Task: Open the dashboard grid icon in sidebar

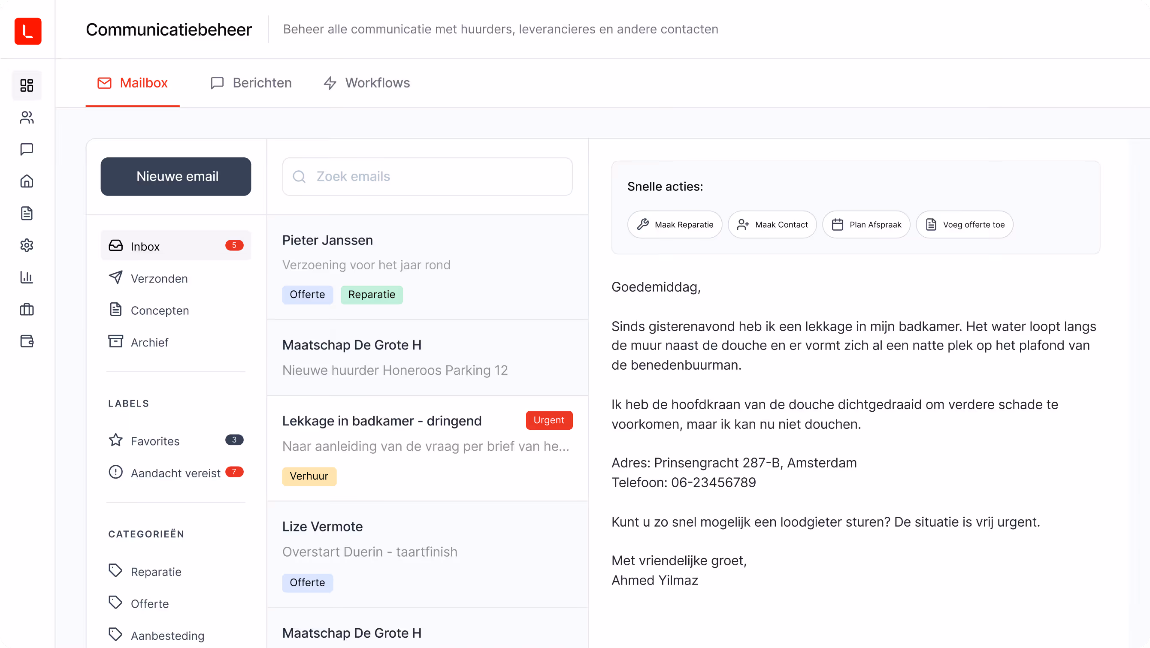Action: [x=27, y=85]
